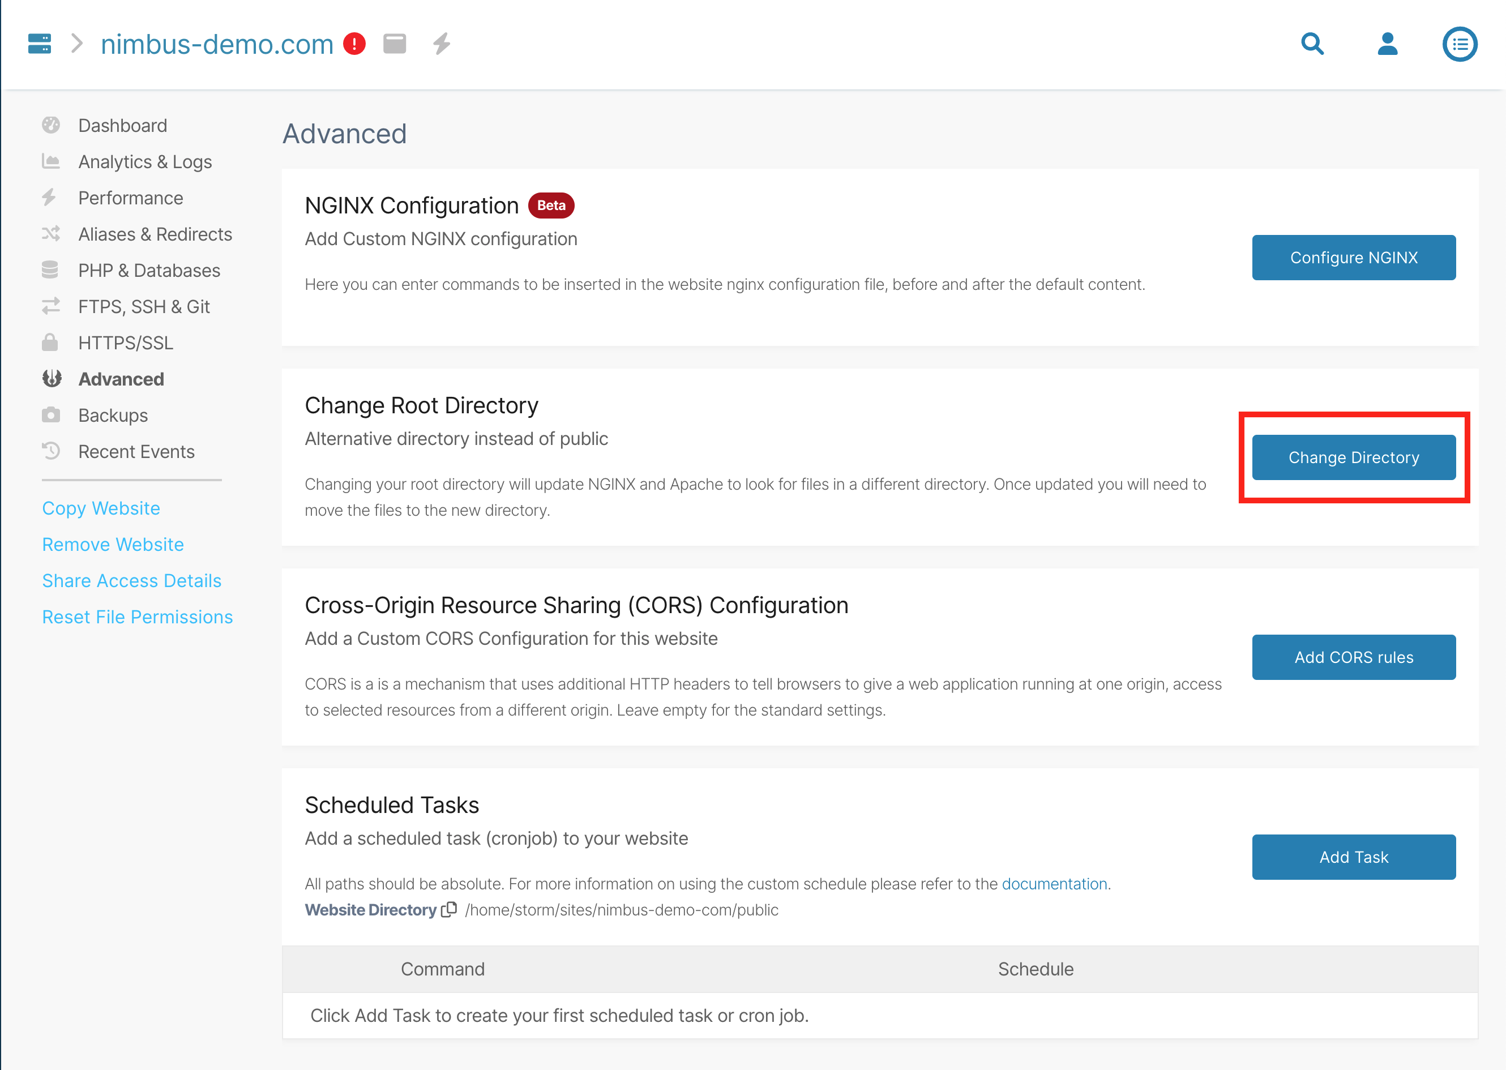Open the user account icon
The image size is (1506, 1070).
pyautogui.click(x=1388, y=44)
